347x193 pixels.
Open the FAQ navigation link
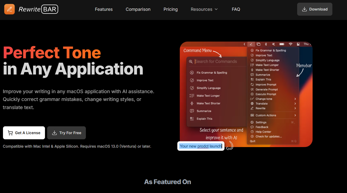pos(236,9)
